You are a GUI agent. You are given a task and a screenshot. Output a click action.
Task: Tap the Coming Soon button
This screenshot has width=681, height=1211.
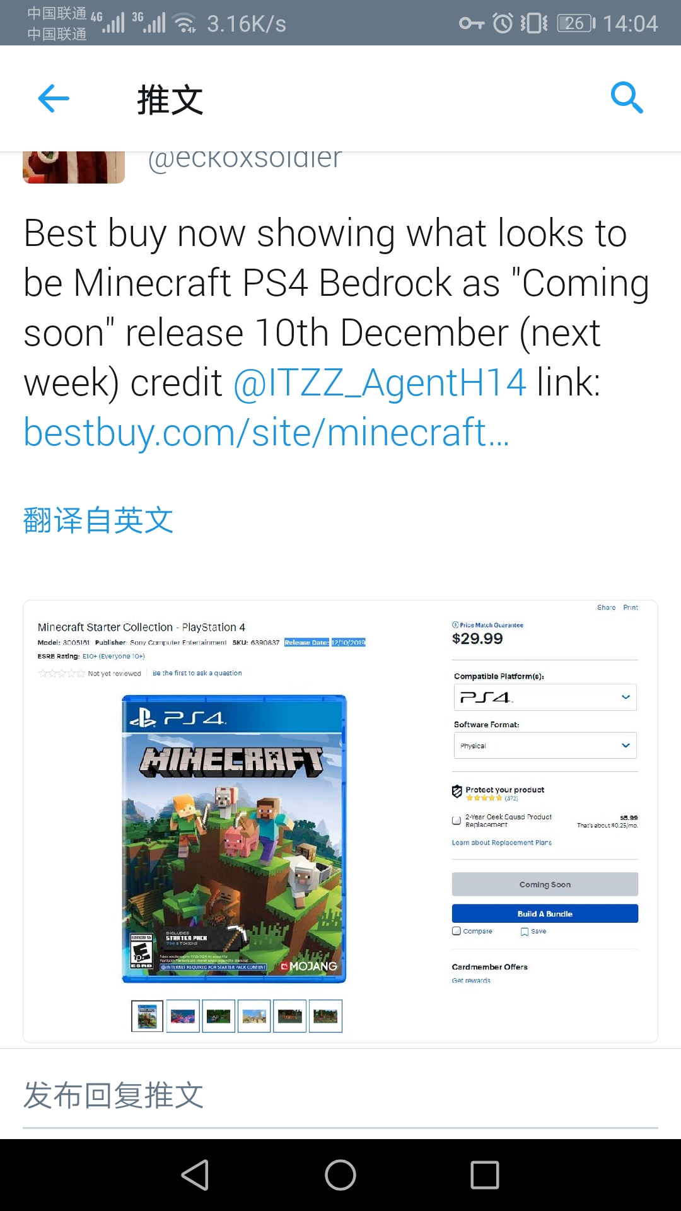coord(545,884)
